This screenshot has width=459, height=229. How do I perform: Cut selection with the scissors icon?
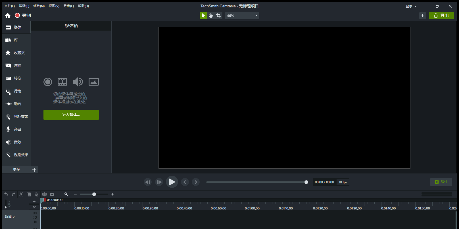[21, 194]
